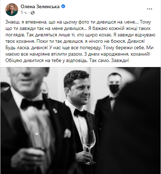Click the blue verified badge icon
The width and height of the screenshot is (161, 174).
point(63,6)
